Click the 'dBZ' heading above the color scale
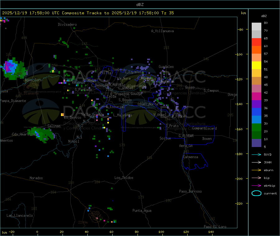Screen dimensions: 280x236 coord(264,16)
